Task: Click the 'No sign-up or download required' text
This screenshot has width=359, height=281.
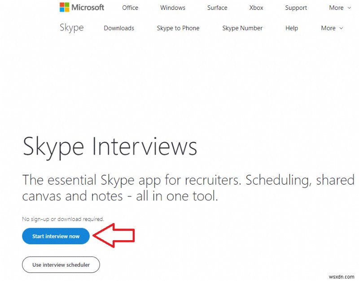Action: [63, 219]
